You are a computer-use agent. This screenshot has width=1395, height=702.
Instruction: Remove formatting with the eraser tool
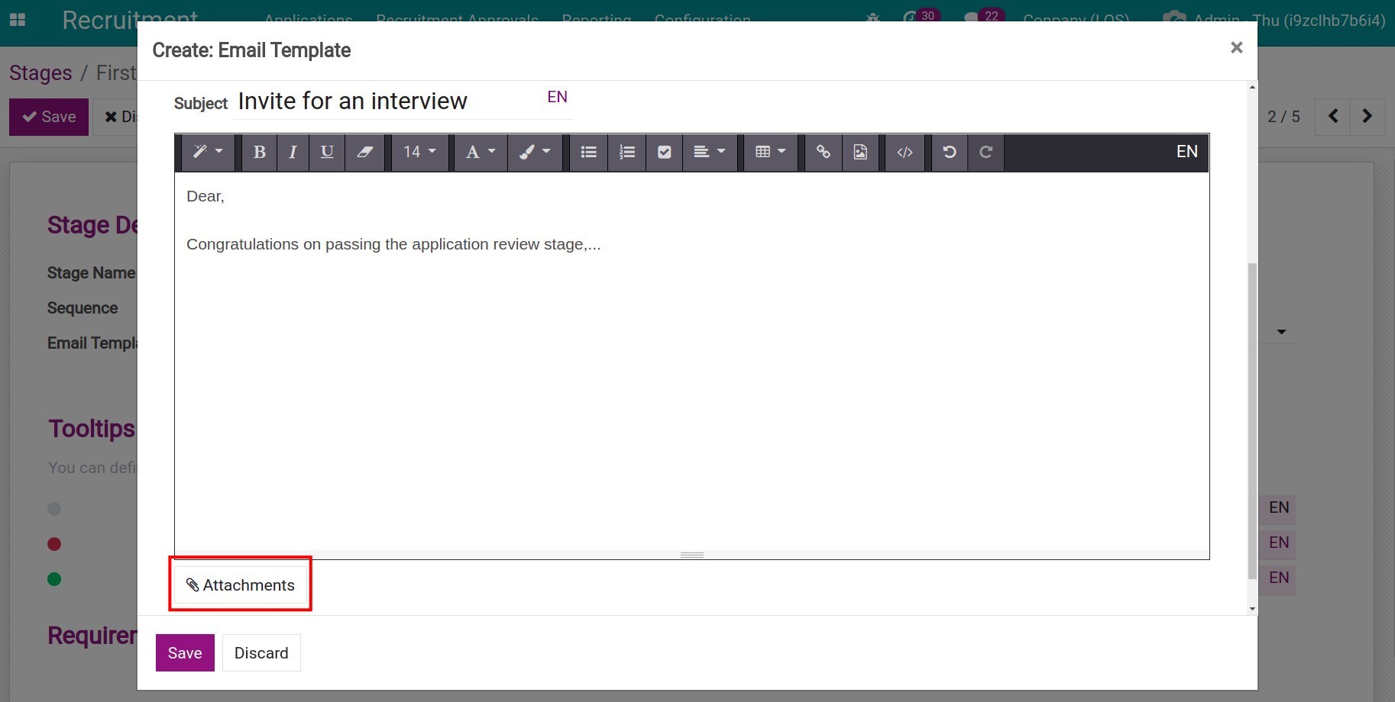pyautogui.click(x=365, y=152)
